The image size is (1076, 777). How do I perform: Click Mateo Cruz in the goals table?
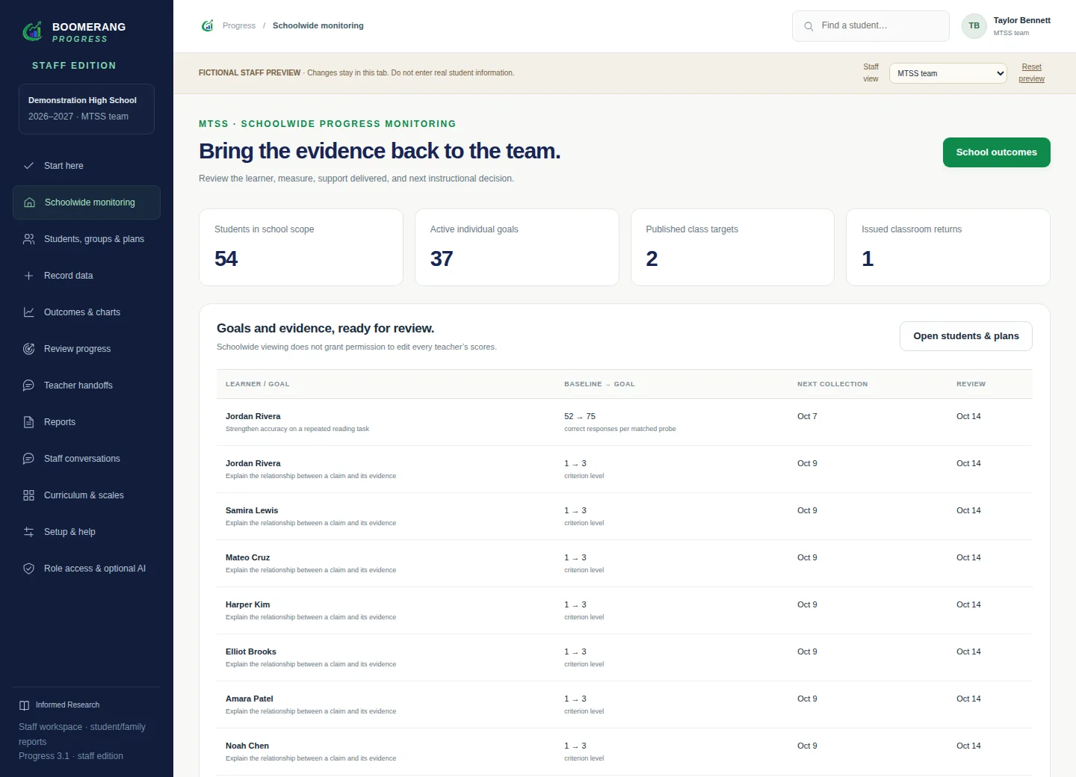click(247, 558)
